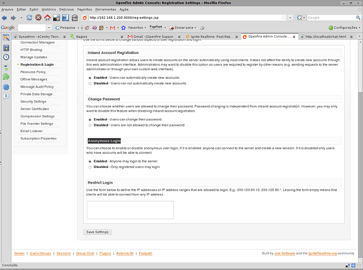This screenshot has width=363, height=270.
Task: Switch to the localhost chat.html tab
Action: [x=326, y=37]
